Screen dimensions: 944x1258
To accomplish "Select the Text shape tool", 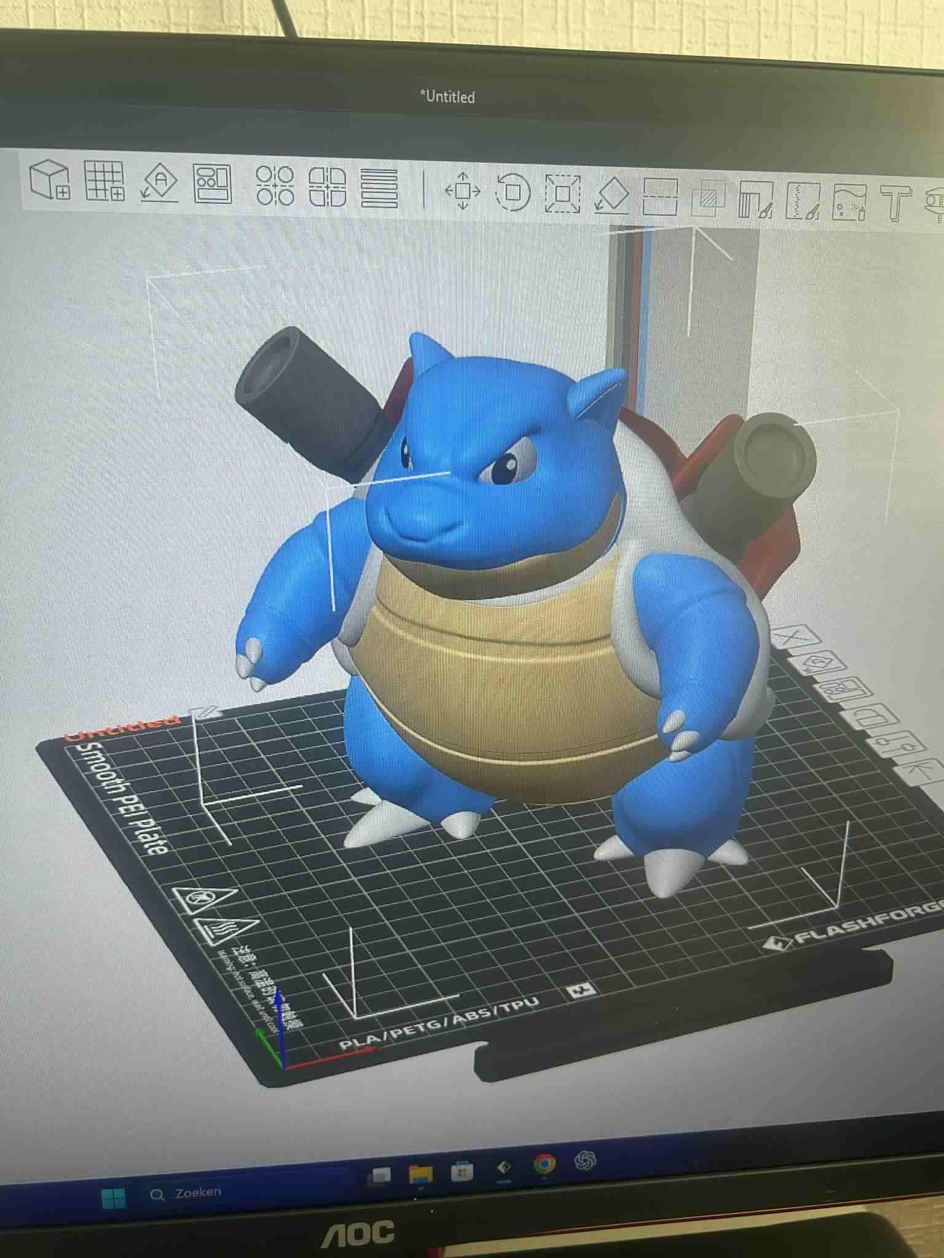I will (x=895, y=203).
